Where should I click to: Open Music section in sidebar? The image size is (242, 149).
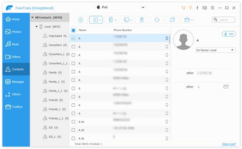(x=16, y=44)
